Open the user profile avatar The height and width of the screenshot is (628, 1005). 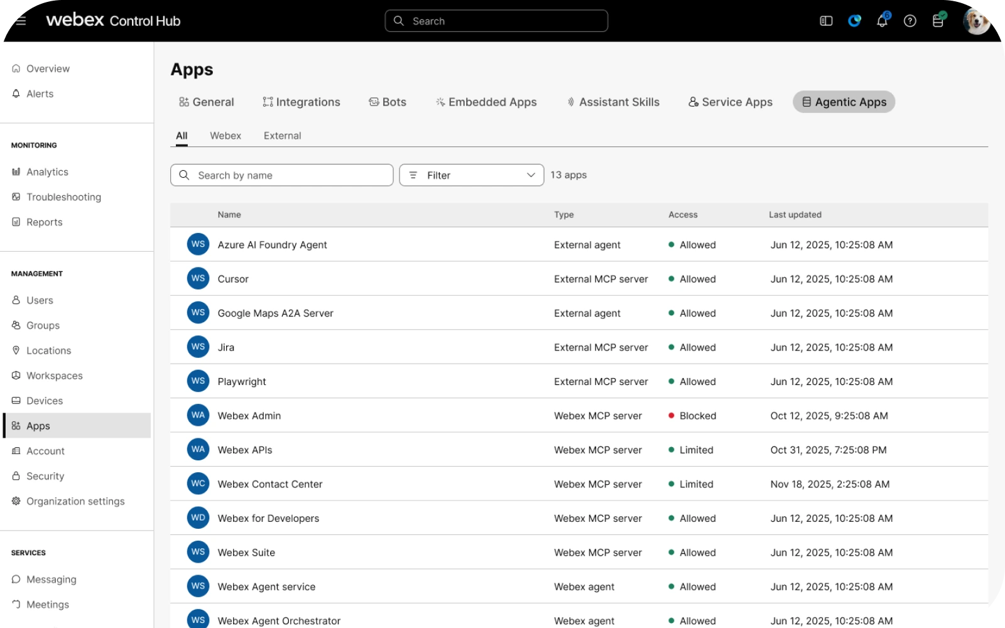click(976, 21)
